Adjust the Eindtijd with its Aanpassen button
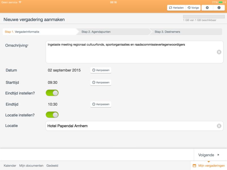Viewport: 227px width, 170px height. (x=101, y=104)
